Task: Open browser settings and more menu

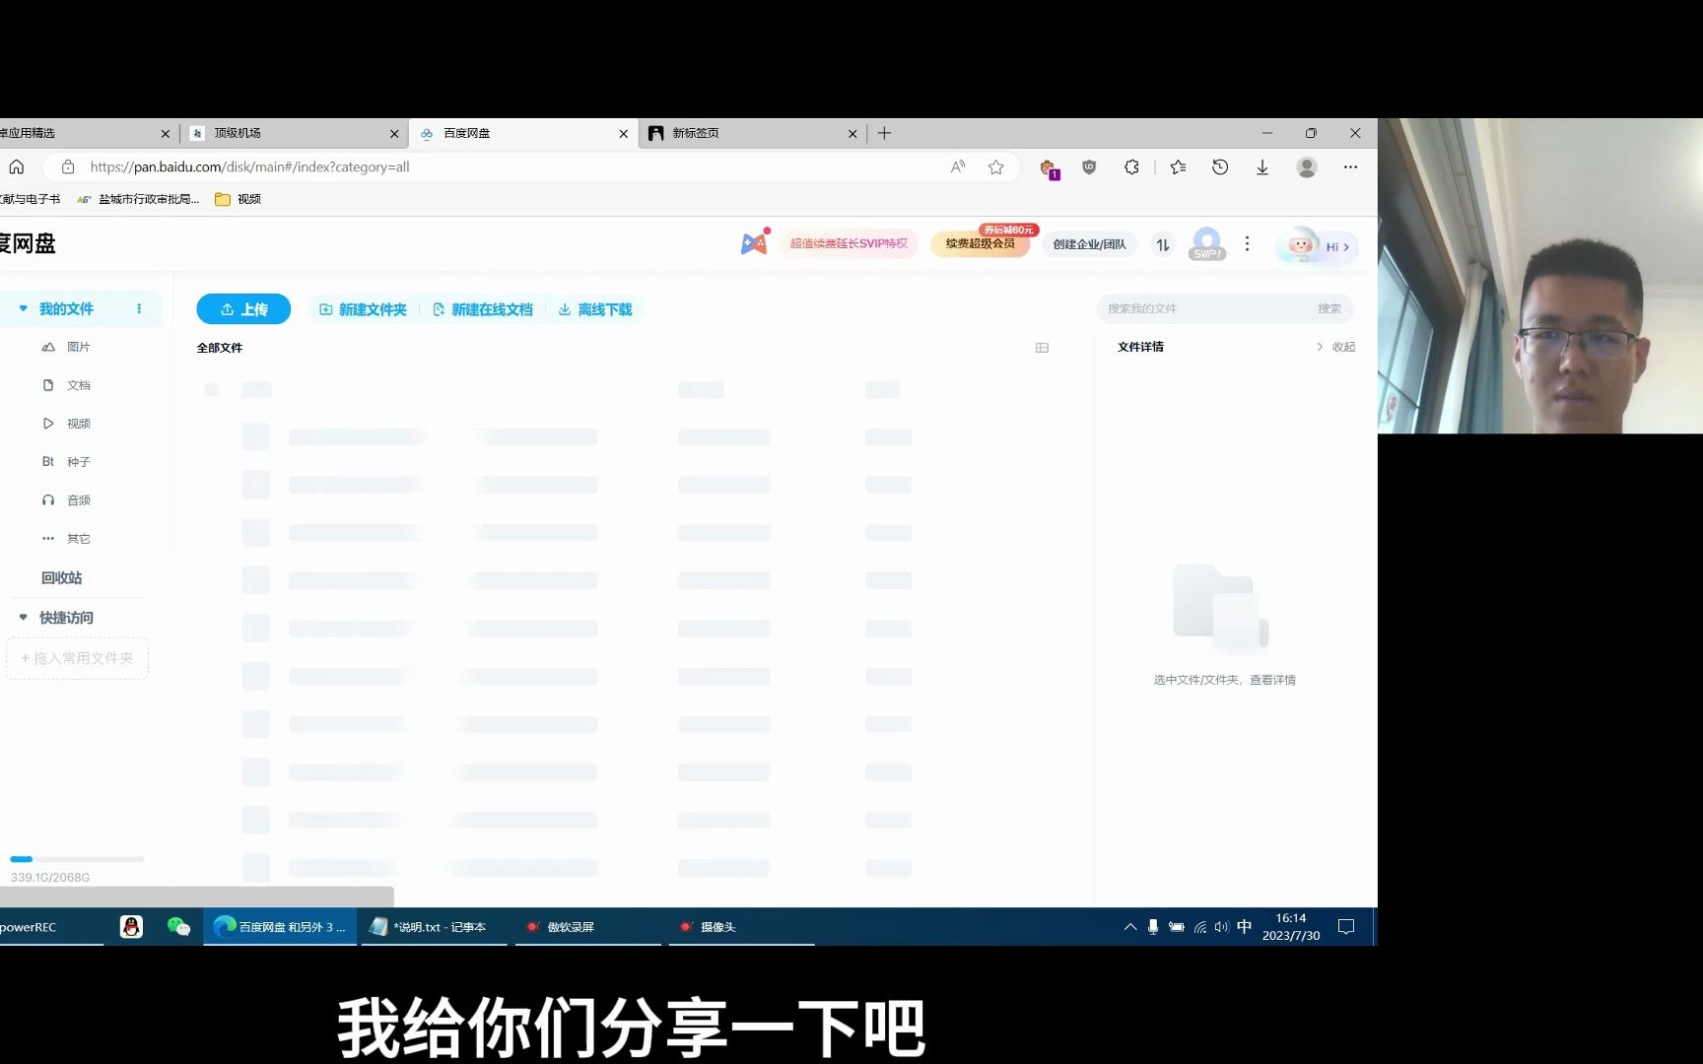Action: 1350,167
